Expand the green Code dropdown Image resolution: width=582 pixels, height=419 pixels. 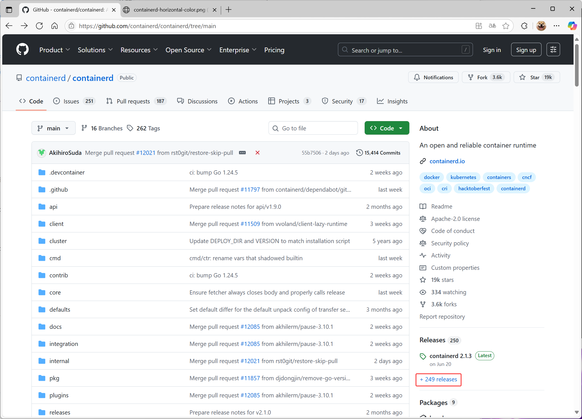pos(387,128)
